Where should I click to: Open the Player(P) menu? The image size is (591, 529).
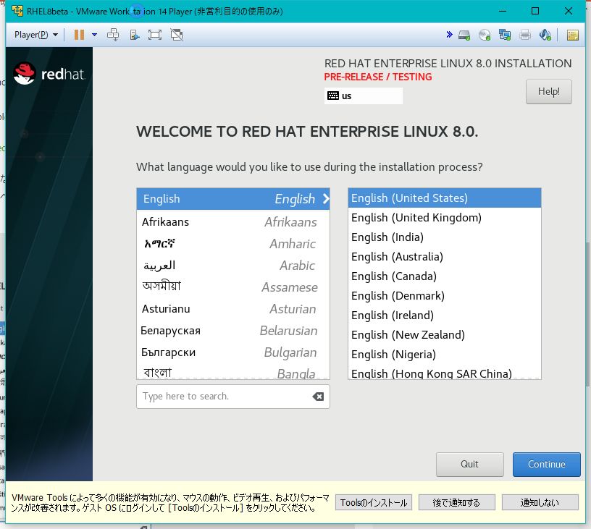coord(36,35)
